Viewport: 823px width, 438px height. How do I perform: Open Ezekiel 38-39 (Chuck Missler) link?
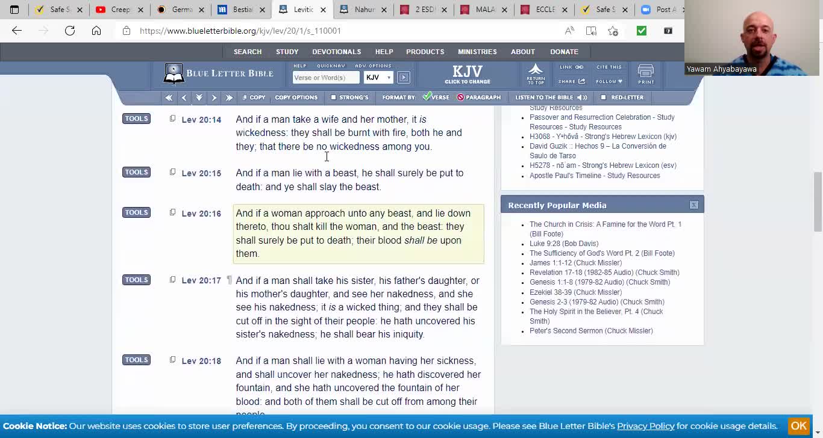click(x=575, y=292)
